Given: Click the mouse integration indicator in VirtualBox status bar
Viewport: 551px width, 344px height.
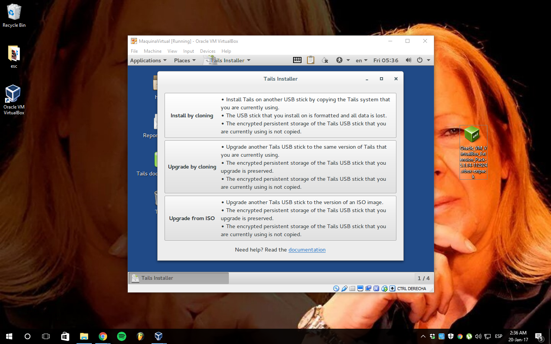Looking at the screenshot, I should click(385, 289).
